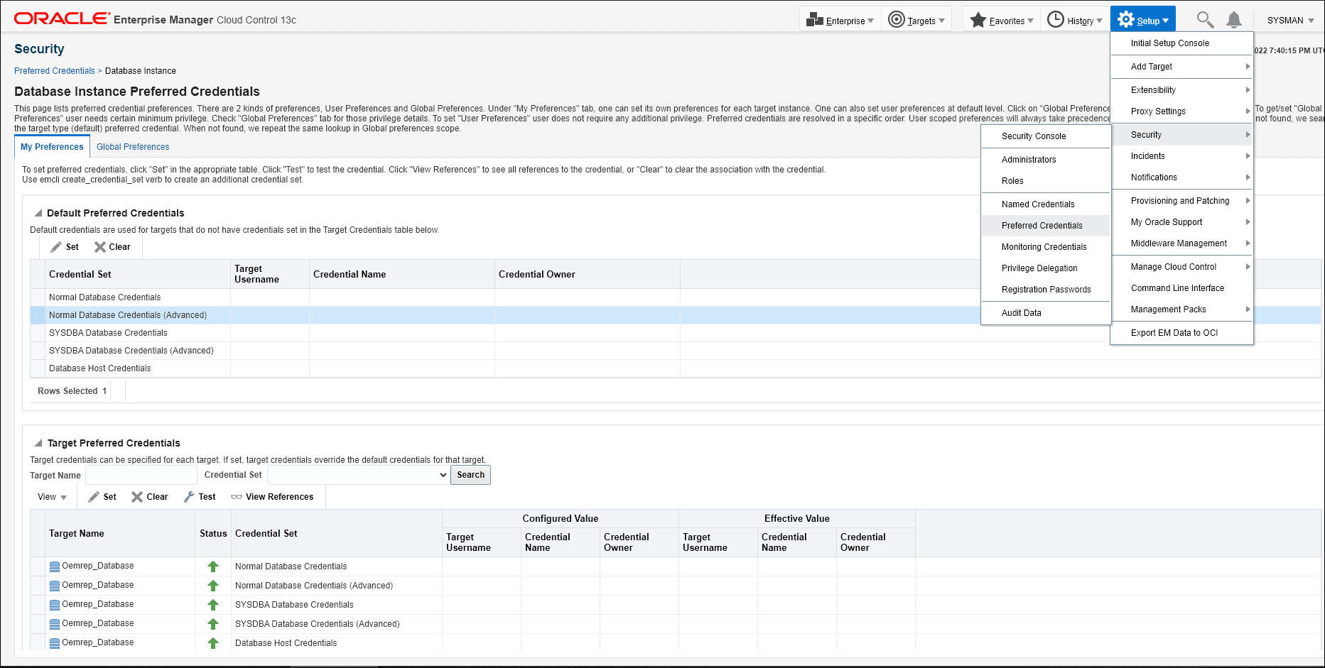Click the Setup gear icon

click(x=1126, y=20)
